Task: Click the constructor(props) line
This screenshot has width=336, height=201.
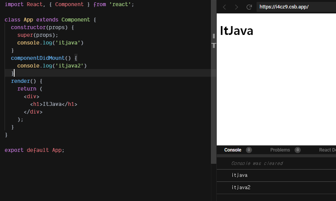Action: 43,28
